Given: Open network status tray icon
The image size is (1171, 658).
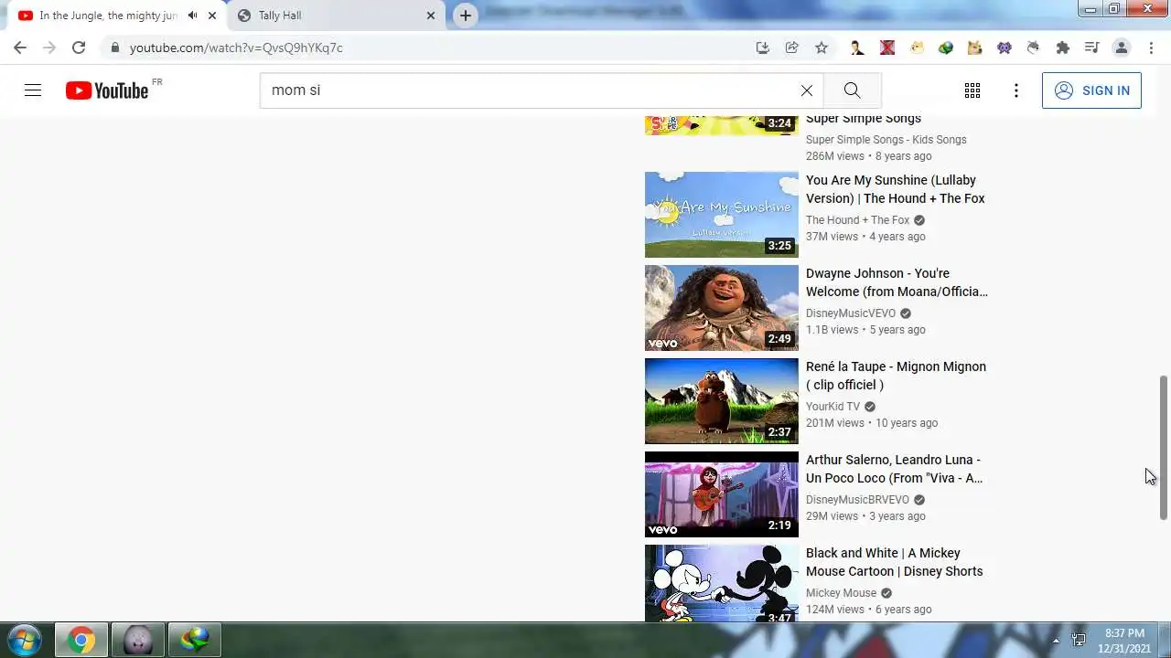Looking at the screenshot, I should point(1079,641).
